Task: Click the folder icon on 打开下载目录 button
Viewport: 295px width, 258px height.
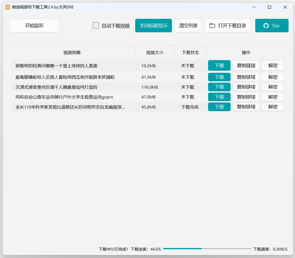Action: 212,25
